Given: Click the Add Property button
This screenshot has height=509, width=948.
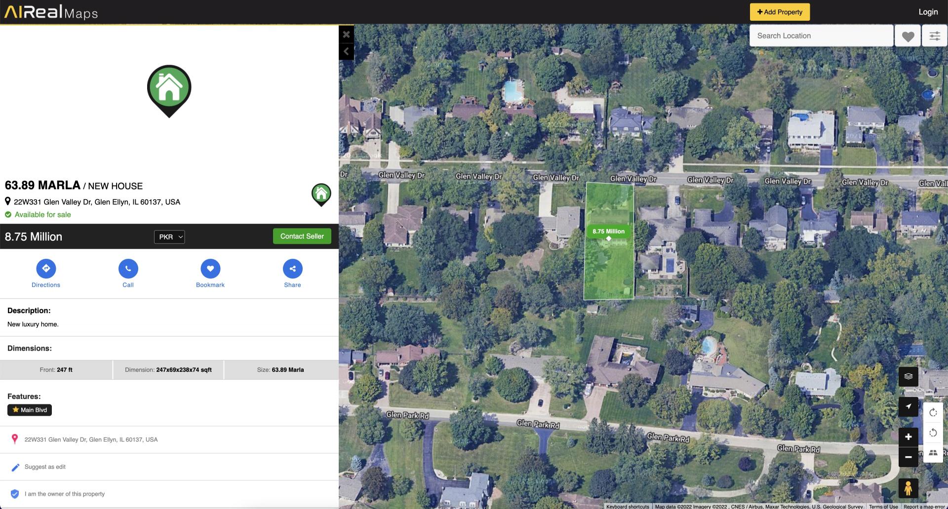Looking at the screenshot, I should (x=780, y=12).
